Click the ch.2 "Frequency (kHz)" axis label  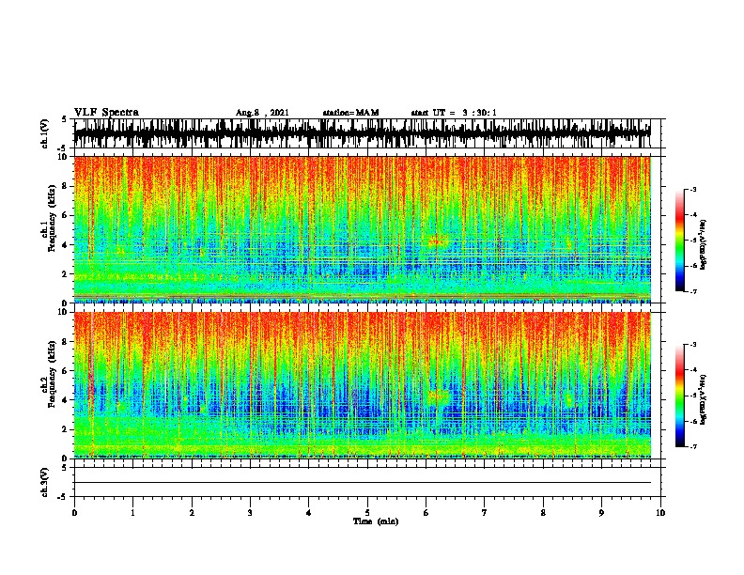tap(52, 374)
